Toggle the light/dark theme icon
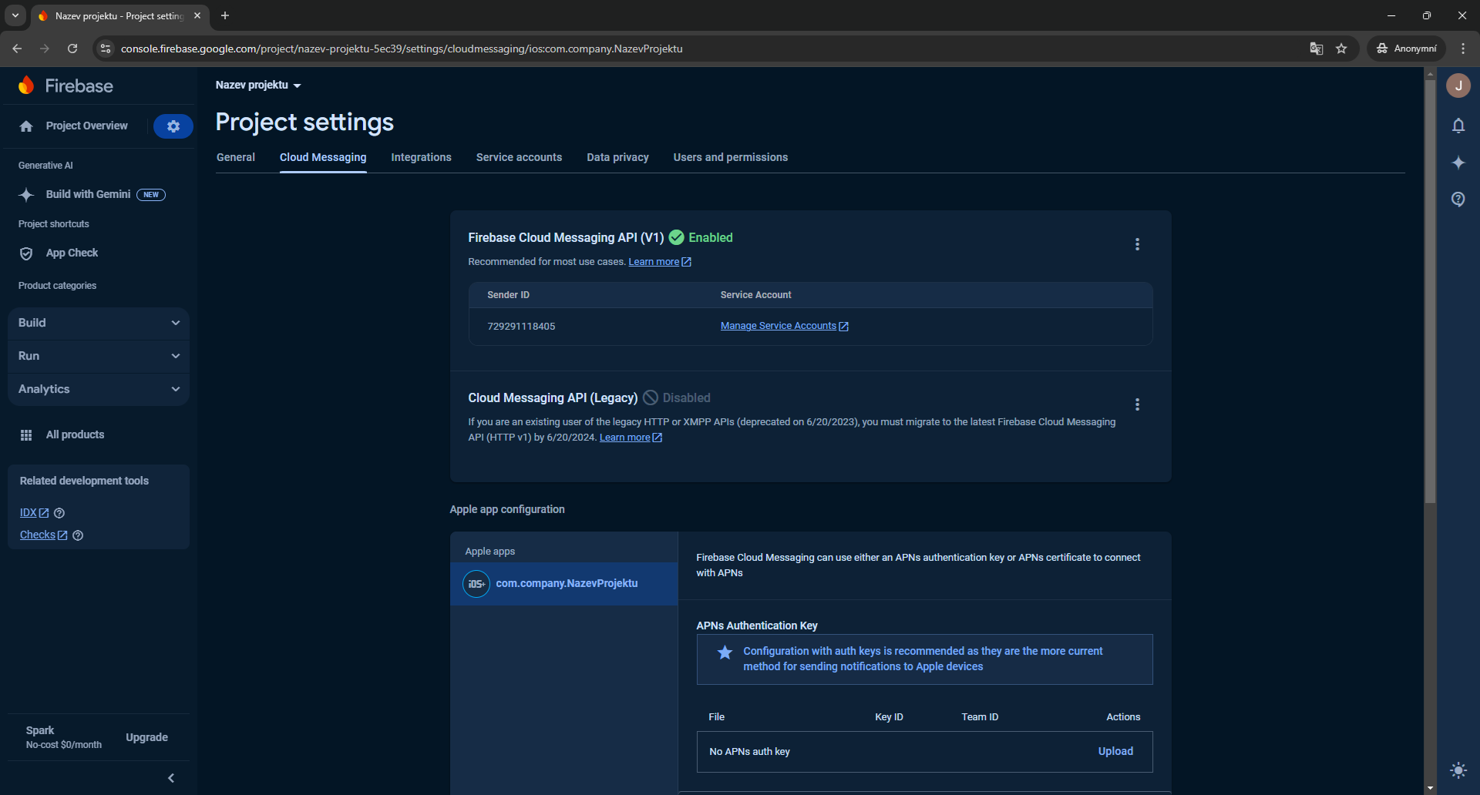This screenshot has height=795, width=1480. tap(1458, 770)
